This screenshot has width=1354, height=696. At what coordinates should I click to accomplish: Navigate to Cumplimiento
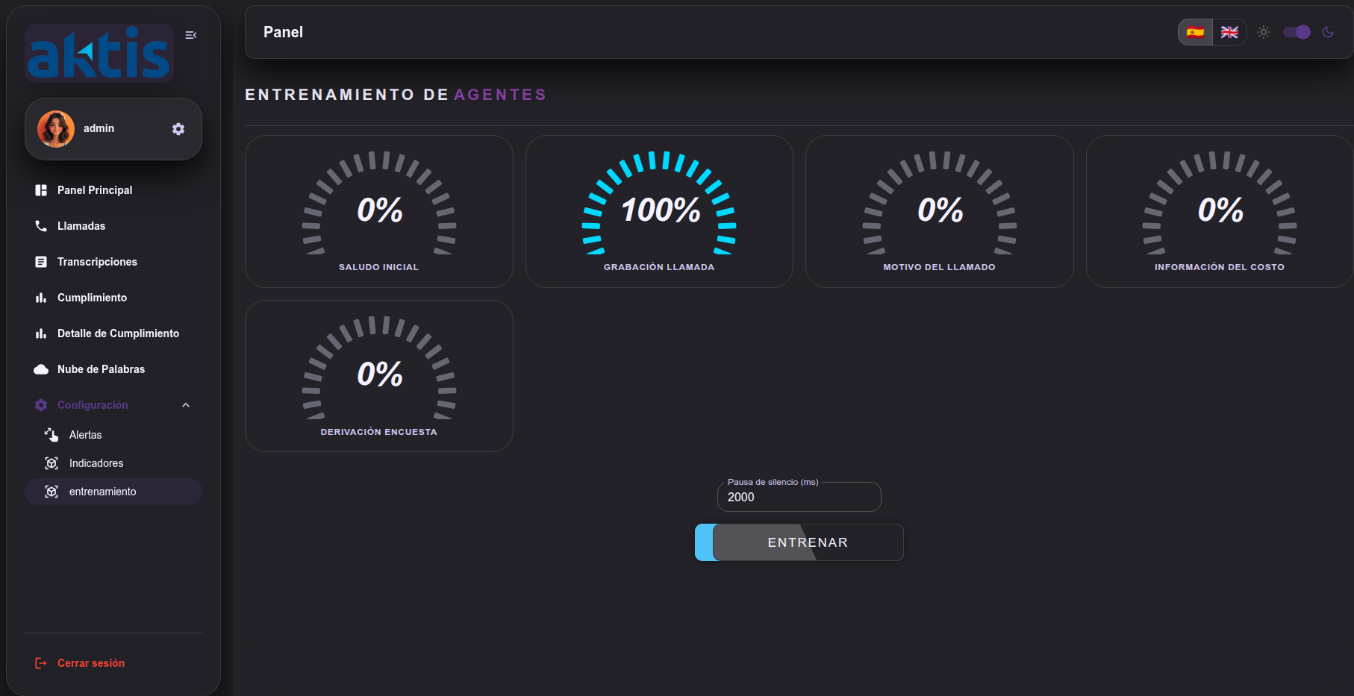113,298
